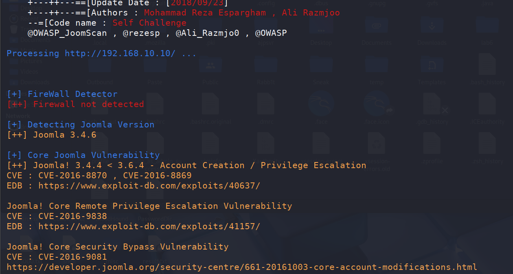Click the CVE-2016-8869 identifier
This screenshot has width=513, height=274.
157,175
